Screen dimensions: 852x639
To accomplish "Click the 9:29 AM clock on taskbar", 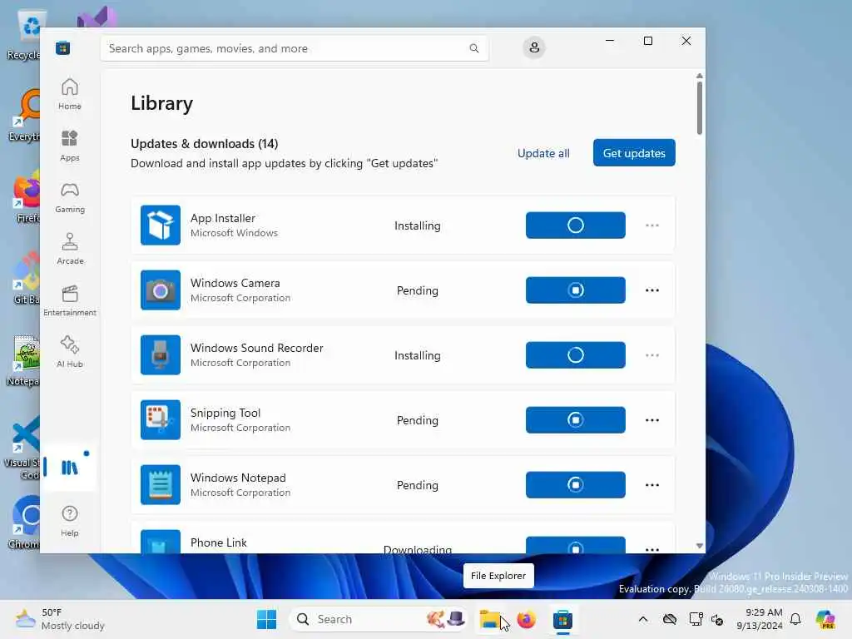I will [764, 612].
